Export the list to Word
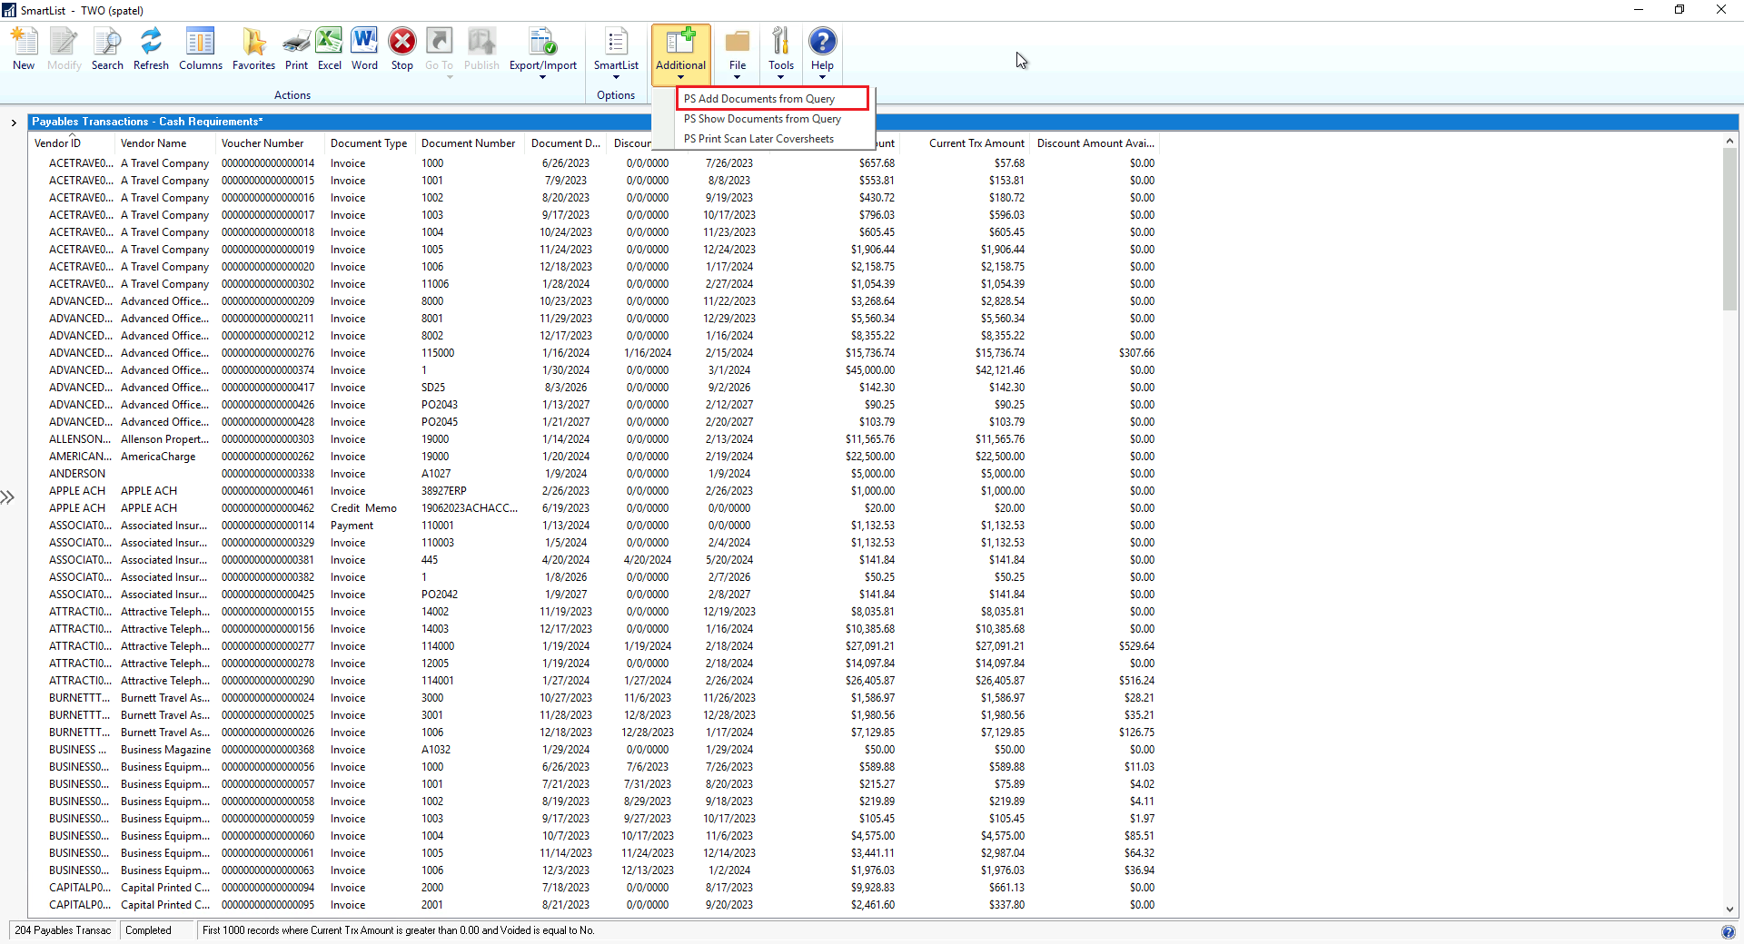The image size is (1744, 944). (364, 49)
